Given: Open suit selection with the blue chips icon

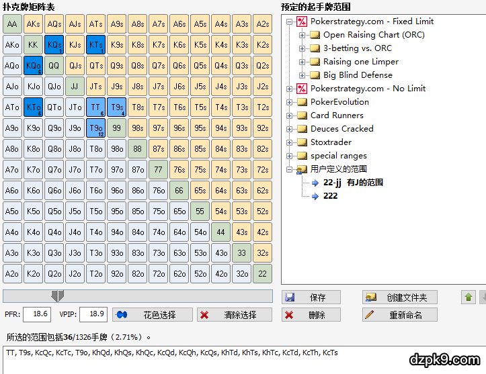Looking at the screenshot, I should tap(123, 315).
